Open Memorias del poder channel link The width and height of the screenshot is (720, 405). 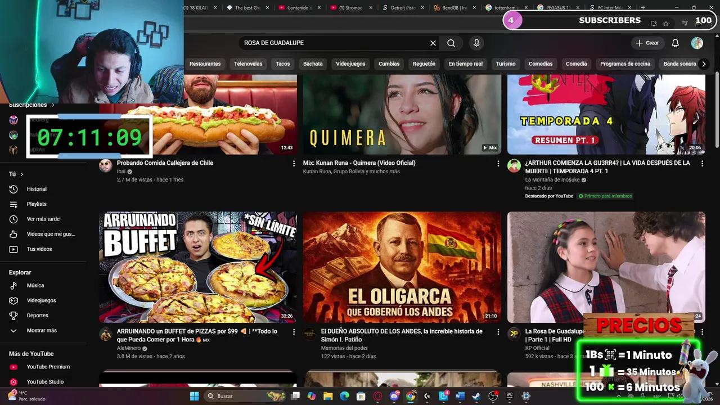[x=344, y=348]
